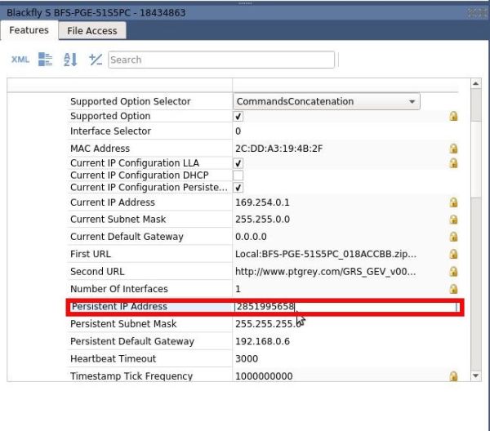Click the scrollbar up arrow
The image size is (490, 431).
(475, 83)
